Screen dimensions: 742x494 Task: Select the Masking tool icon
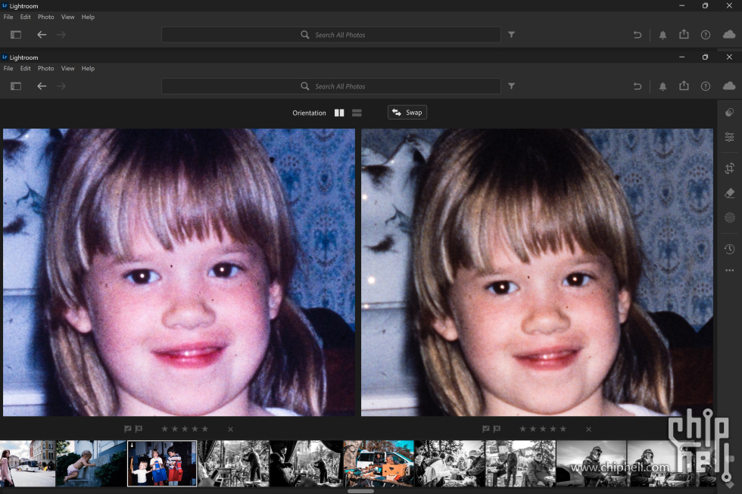(729, 217)
